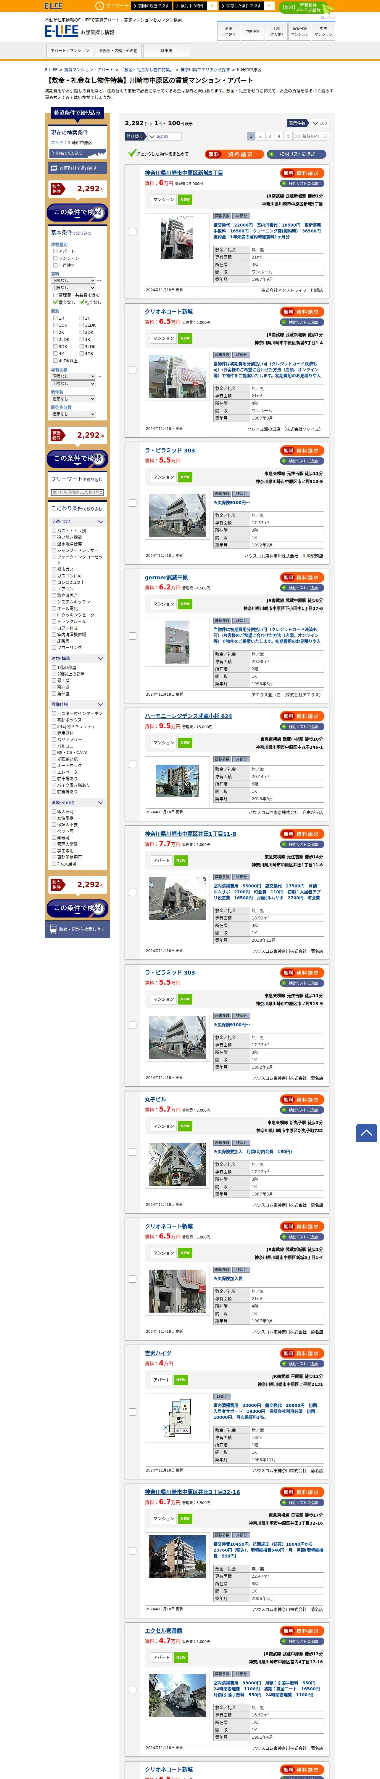Enable the ペット可 filter

point(54,831)
